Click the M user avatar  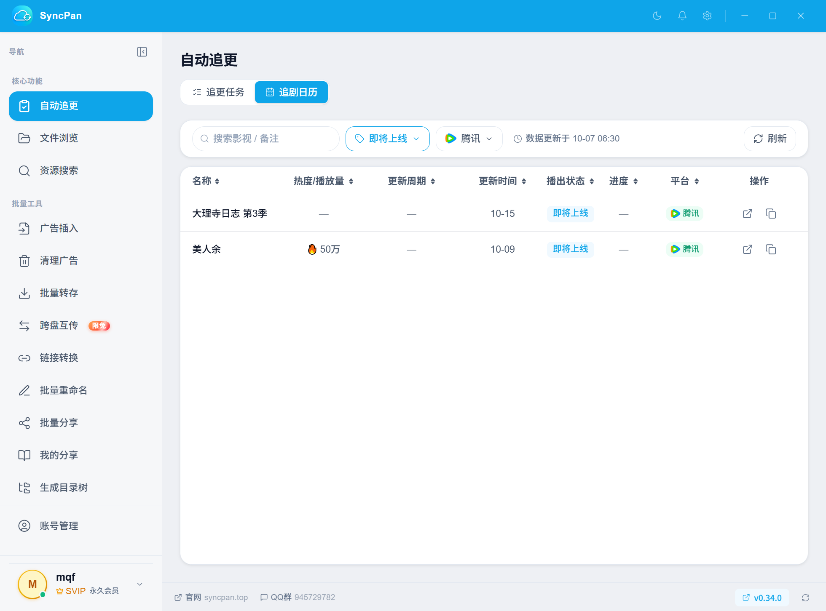pos(32,584)
